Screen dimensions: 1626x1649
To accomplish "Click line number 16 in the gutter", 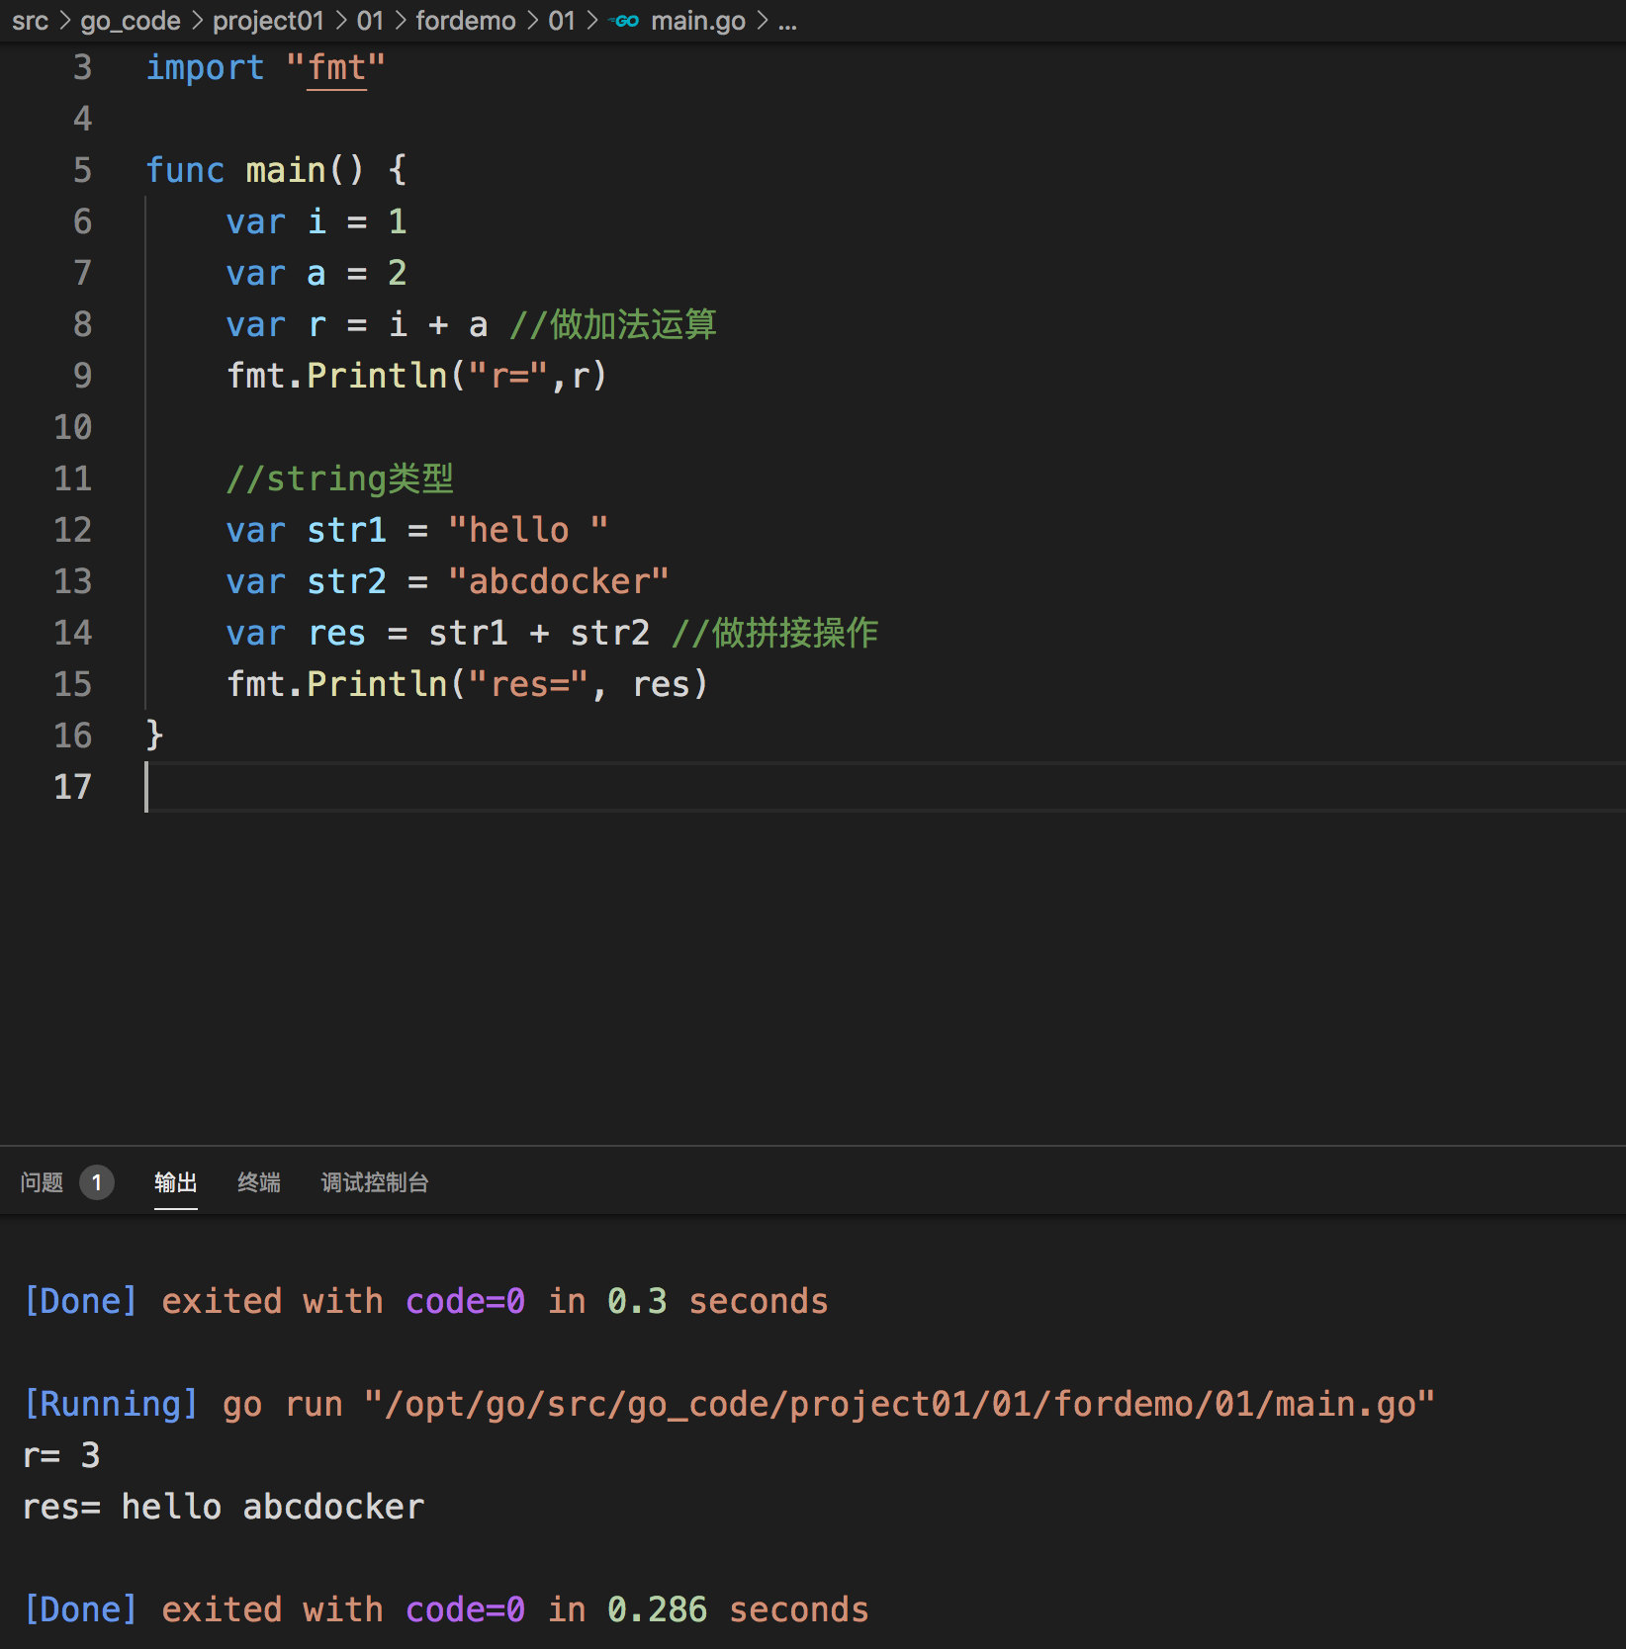I will 72,736.
